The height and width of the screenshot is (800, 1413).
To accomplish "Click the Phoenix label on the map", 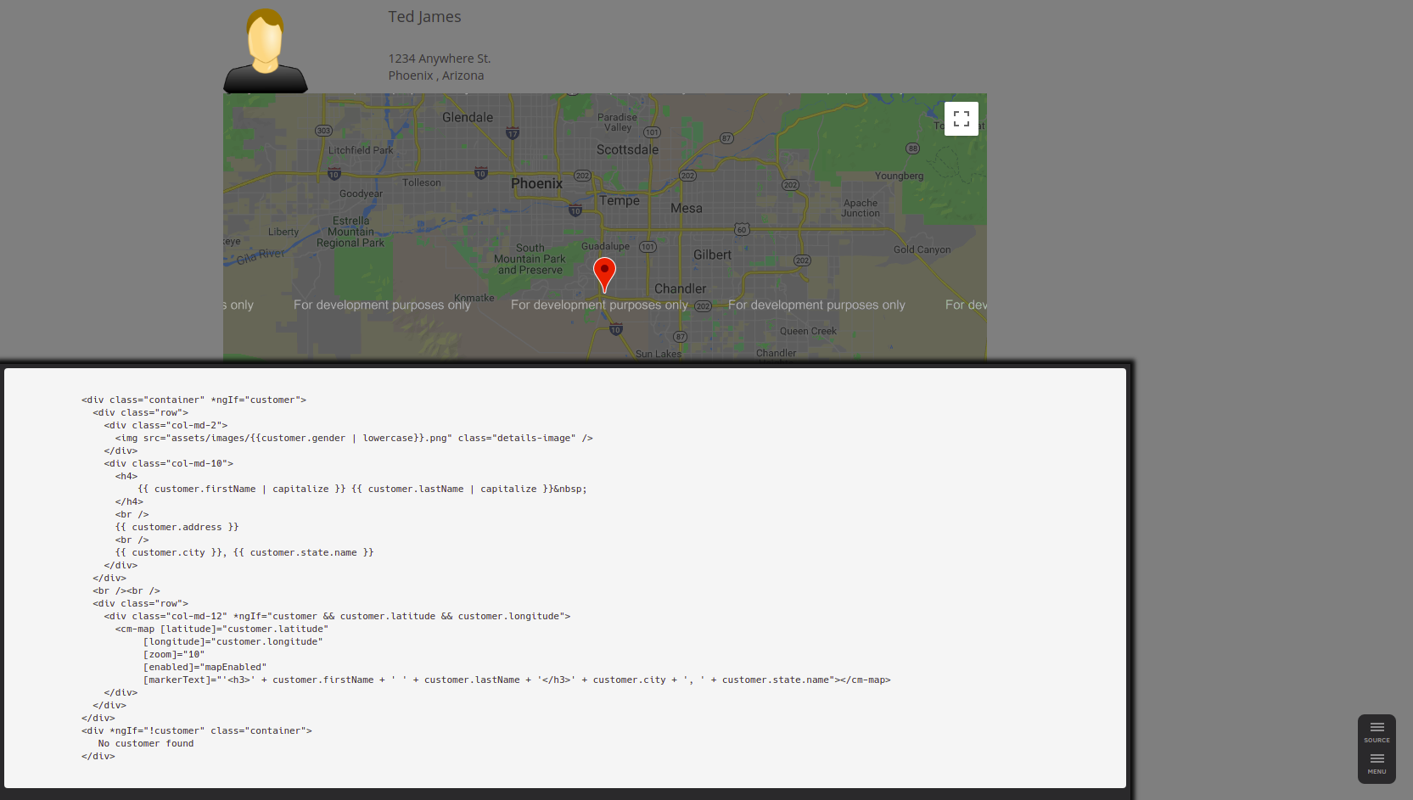I will click(x=535, y=183).
